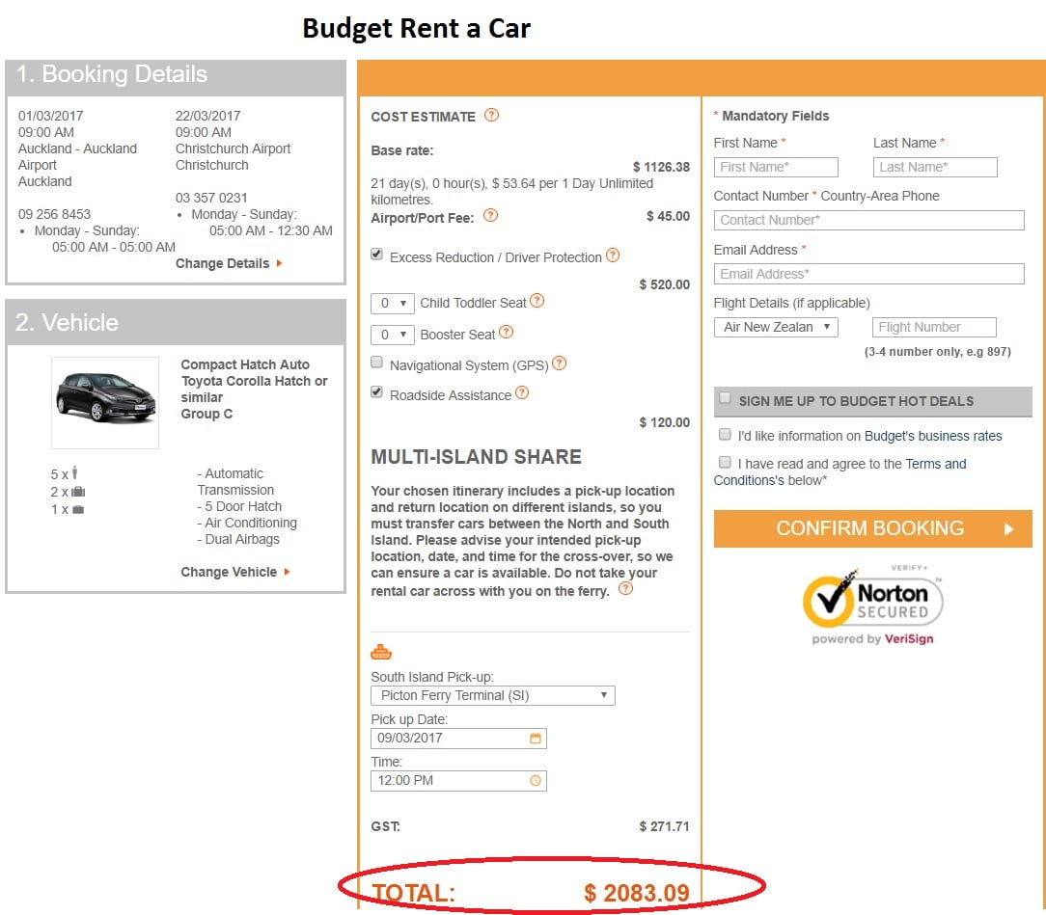Open the Air New Zealand airline dropdown

[x=776, y=327]
